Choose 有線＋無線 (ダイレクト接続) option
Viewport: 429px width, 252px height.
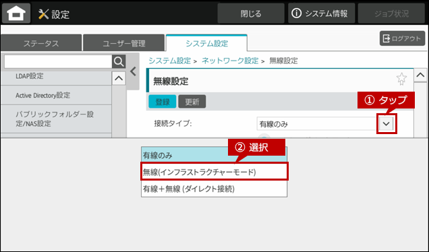(x=214, y=189)
